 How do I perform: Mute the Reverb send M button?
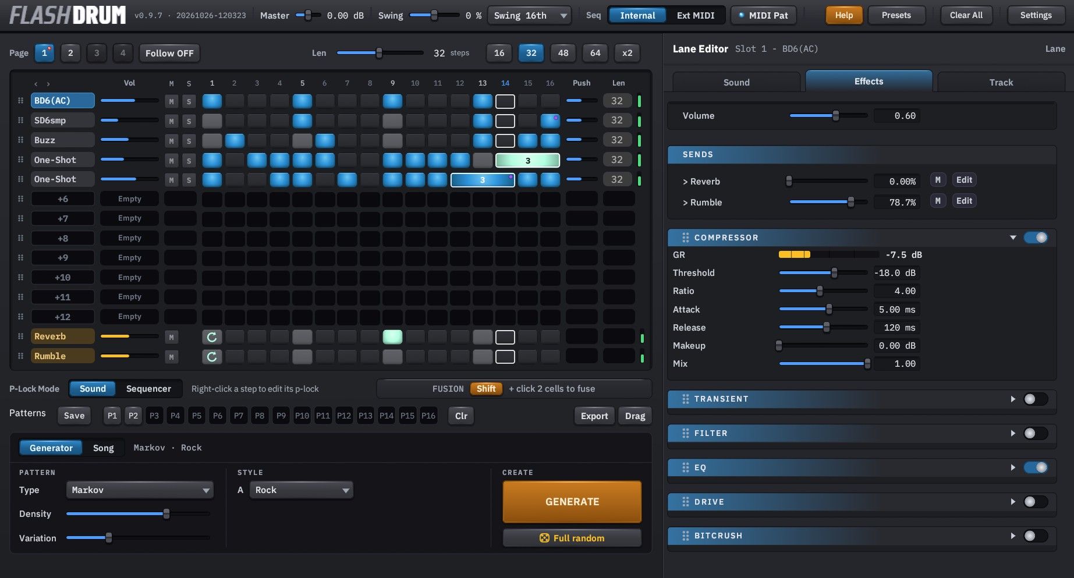click(938, 180)
